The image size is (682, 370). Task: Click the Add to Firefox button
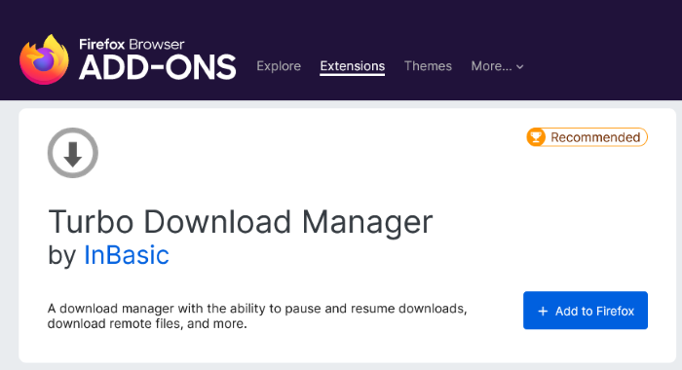coord(585,311)
